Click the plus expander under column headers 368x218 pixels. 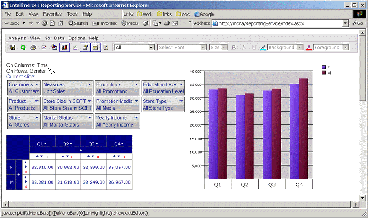[x=81, y=150]
